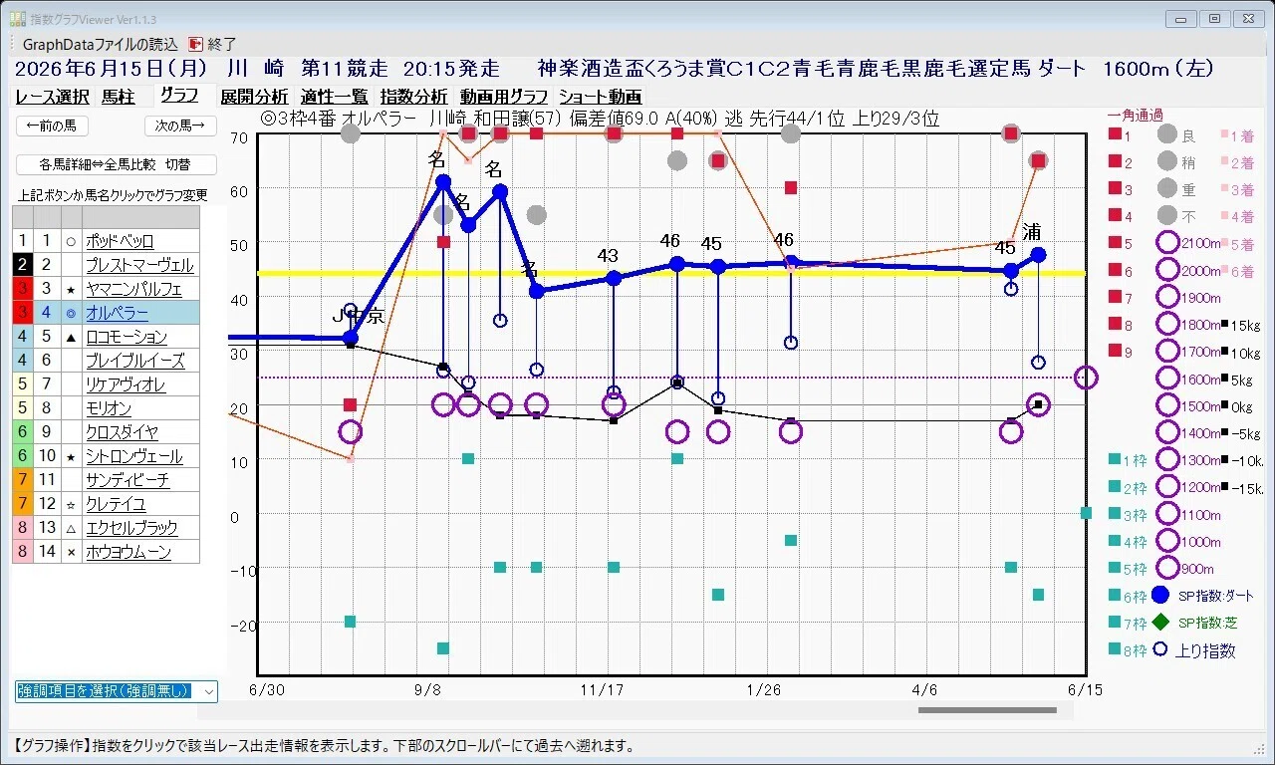Select horse ヤマニンパルフェ
Screen dimensions: 1275x765
[x=133, y=289]
